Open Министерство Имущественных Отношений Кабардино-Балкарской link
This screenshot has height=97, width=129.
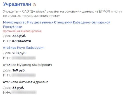point(57,22)
